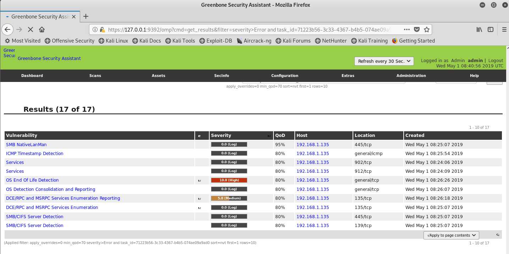Sort by the Vulnerability column header
509x254 pixels.
pos(22,135)
